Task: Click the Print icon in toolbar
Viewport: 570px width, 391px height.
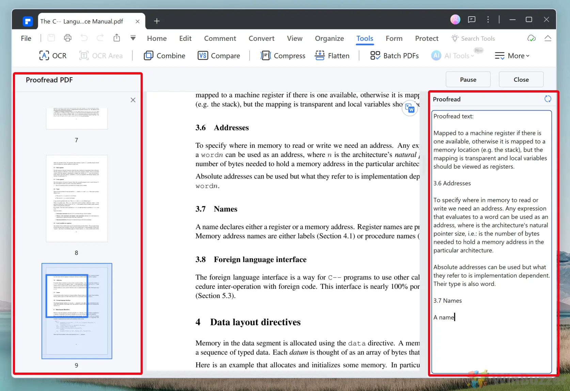Action: 68,38
